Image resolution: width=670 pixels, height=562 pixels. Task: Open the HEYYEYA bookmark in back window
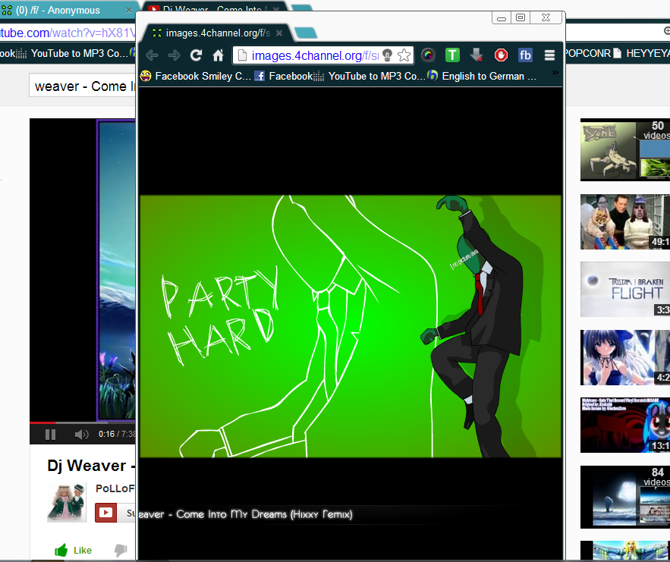(641, 53)
